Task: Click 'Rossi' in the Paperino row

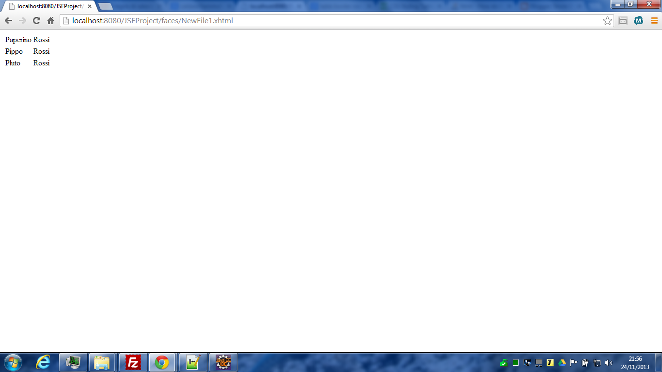Action: pyautogui.click(x=42, y=40)
